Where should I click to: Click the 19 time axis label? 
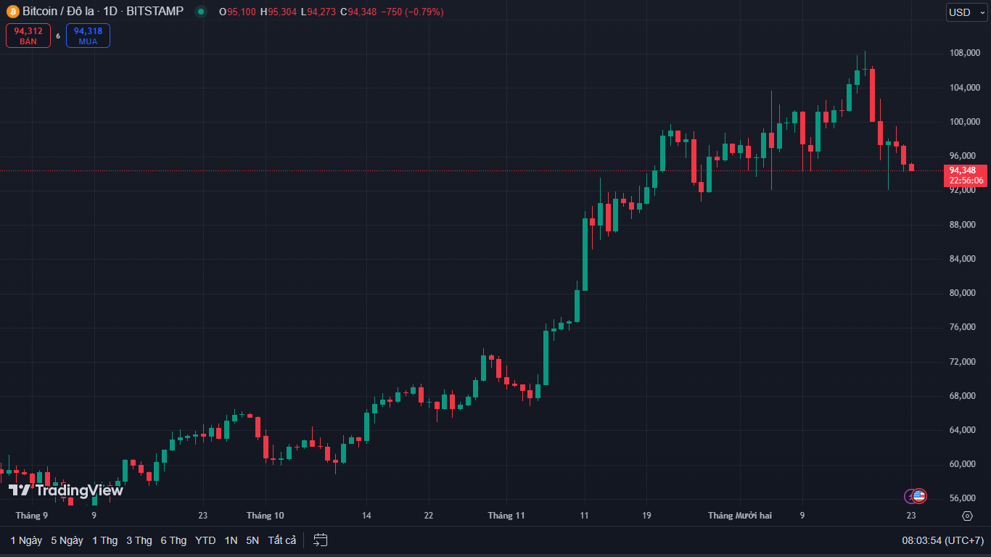tap(646, 516)
